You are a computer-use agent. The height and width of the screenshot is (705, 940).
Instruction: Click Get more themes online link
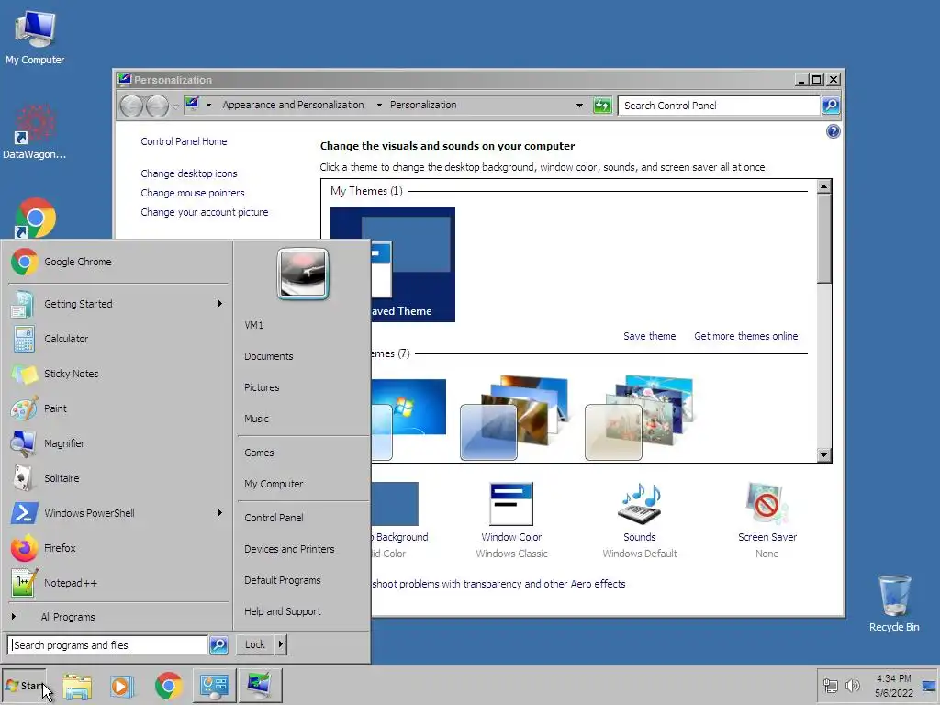[745, 336]
